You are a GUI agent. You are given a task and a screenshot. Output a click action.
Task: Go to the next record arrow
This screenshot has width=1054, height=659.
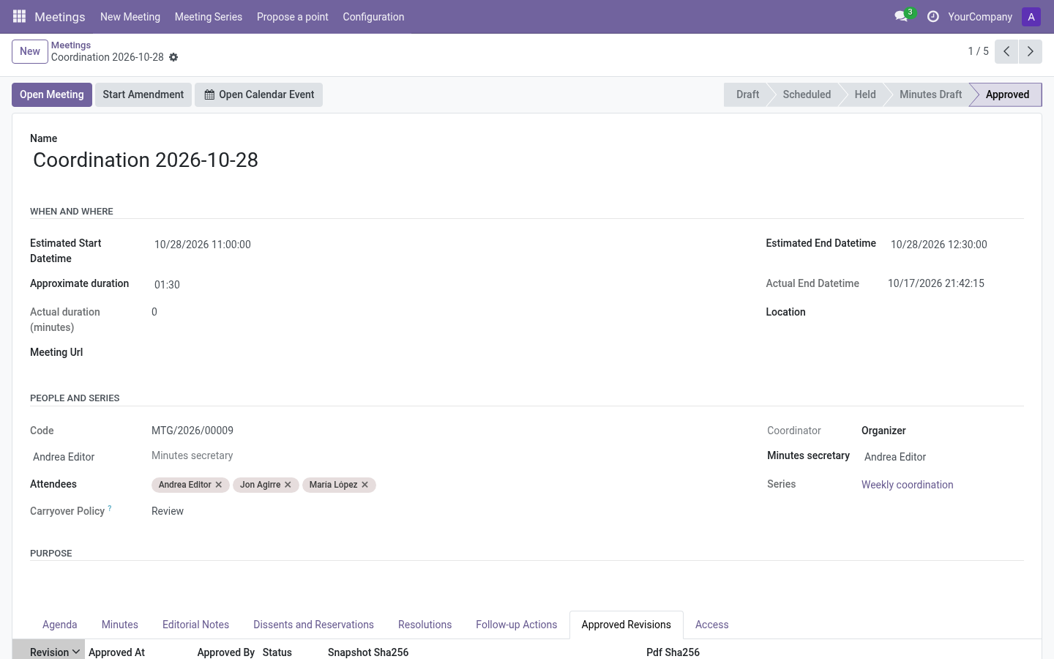coord(1031,51)
